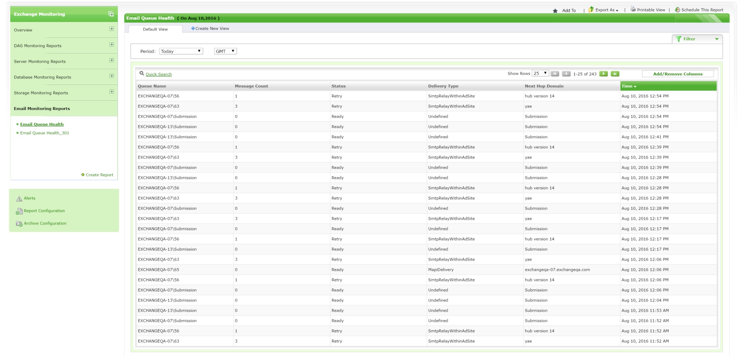
Task: Jump to the last results page
Action: [x=615, y=73]
